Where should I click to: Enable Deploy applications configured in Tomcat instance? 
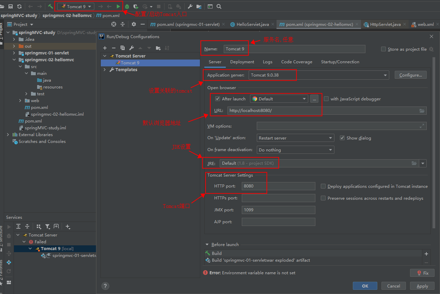(x=323, y=186)
